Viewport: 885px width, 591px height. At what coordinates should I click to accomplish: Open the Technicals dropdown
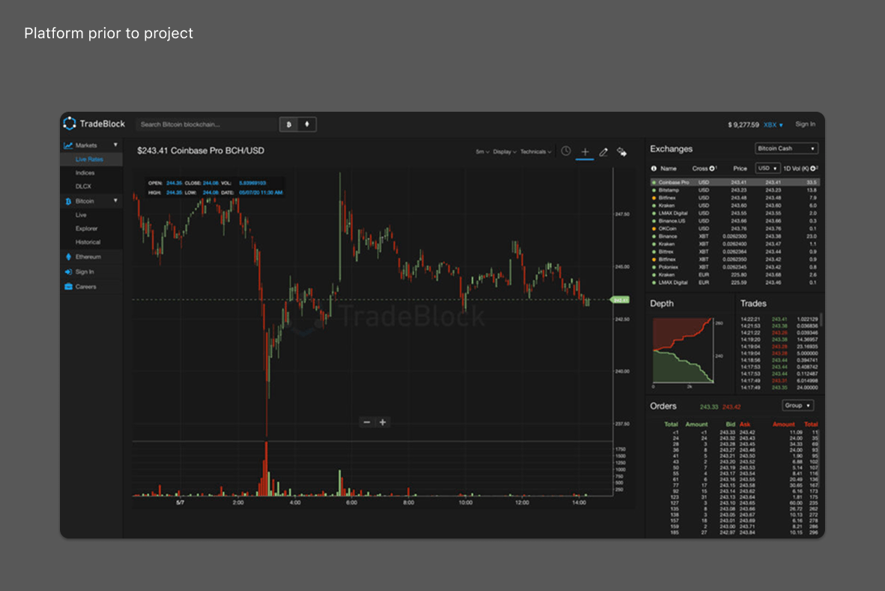[x=536, y=151]
